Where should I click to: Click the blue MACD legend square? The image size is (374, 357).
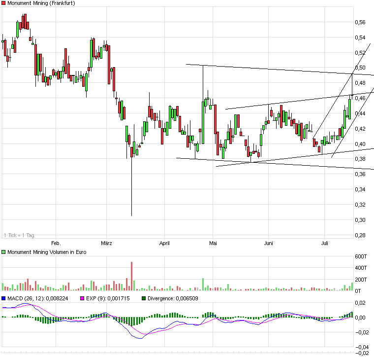point(3,298)
